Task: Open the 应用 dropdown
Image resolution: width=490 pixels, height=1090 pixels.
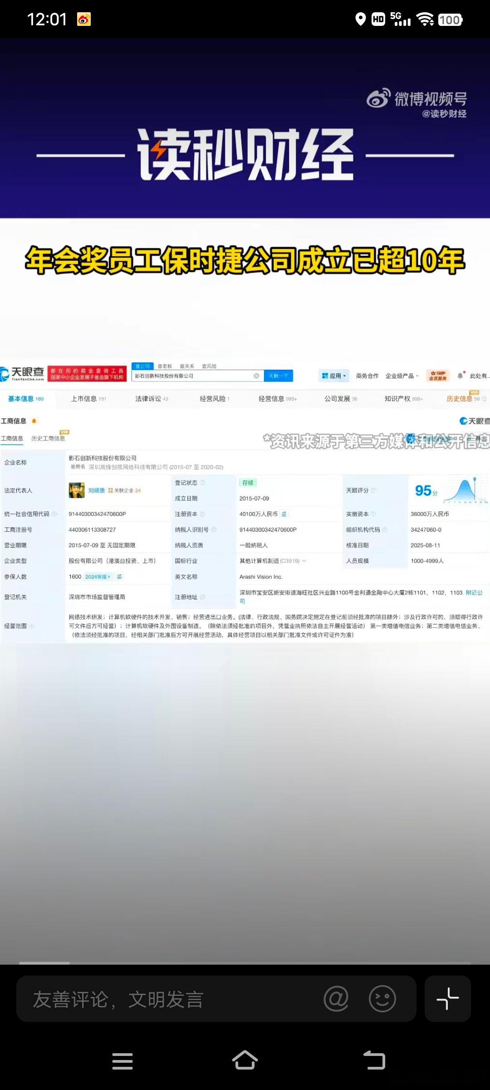Action: (x=333, y=376)
